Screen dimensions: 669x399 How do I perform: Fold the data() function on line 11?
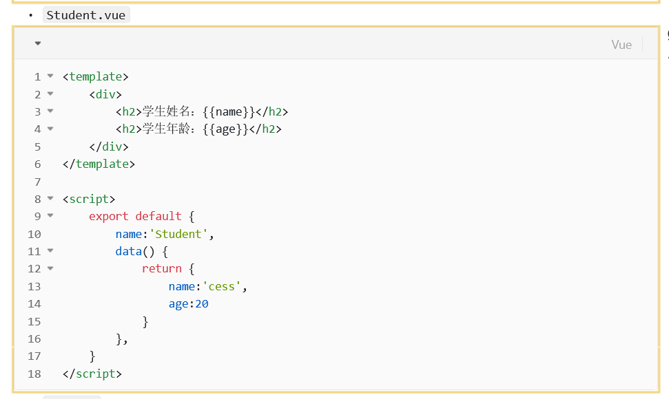click(50, 251)
